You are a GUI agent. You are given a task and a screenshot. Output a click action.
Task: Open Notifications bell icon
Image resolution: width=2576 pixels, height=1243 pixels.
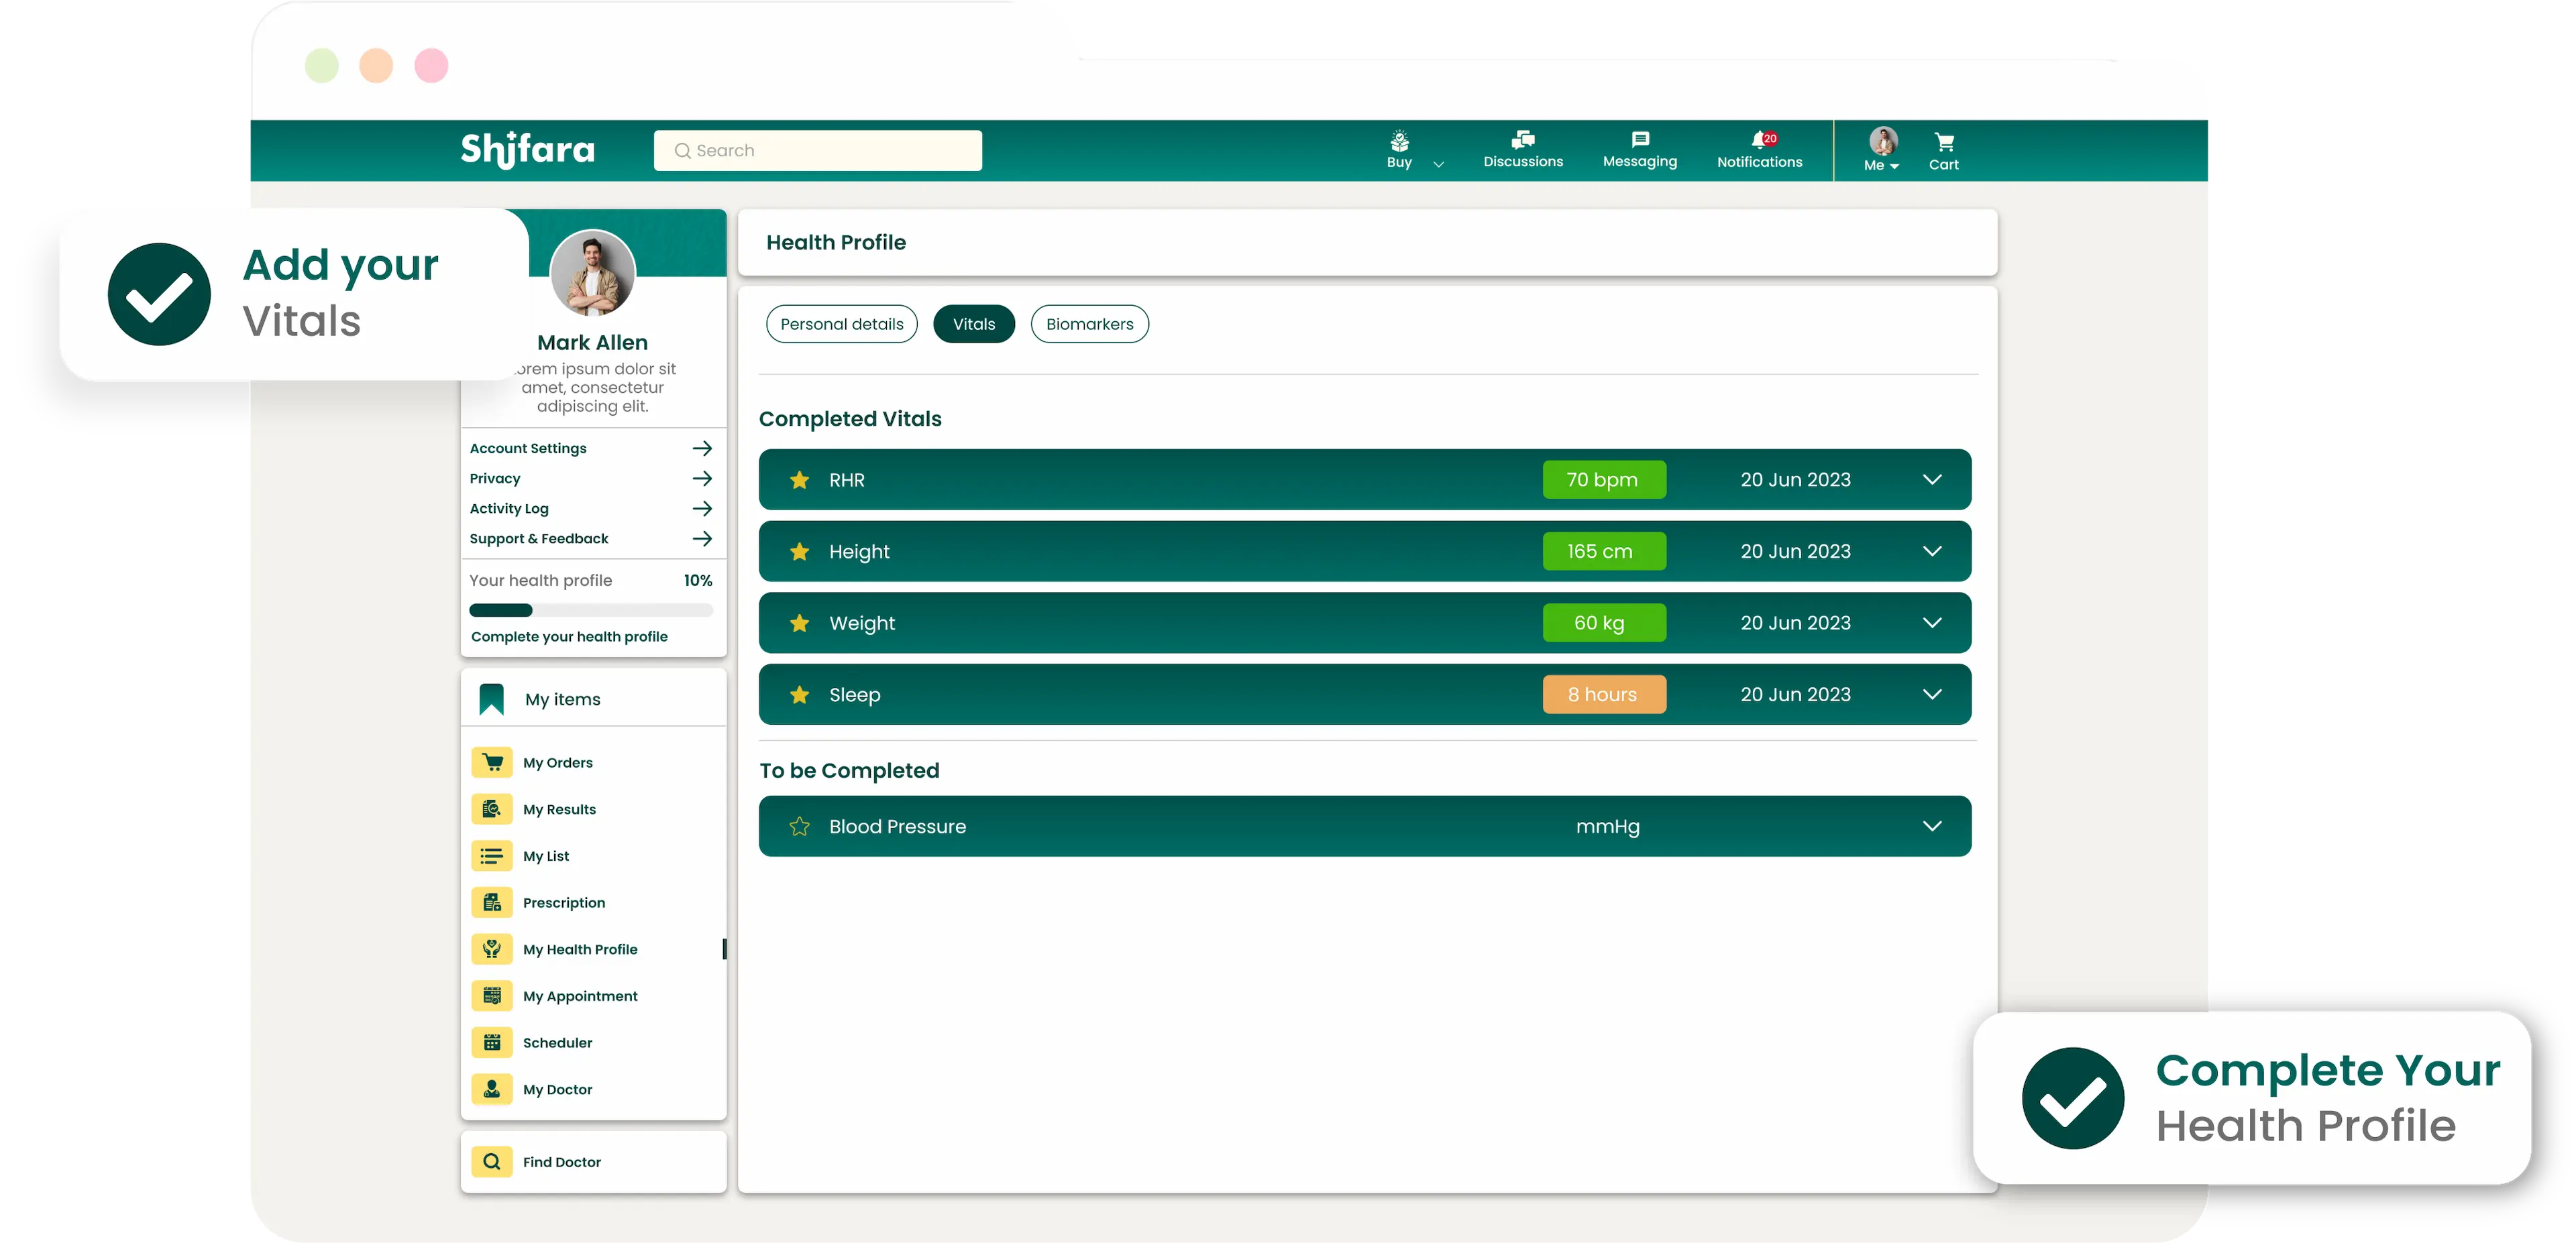point(1759,140)
